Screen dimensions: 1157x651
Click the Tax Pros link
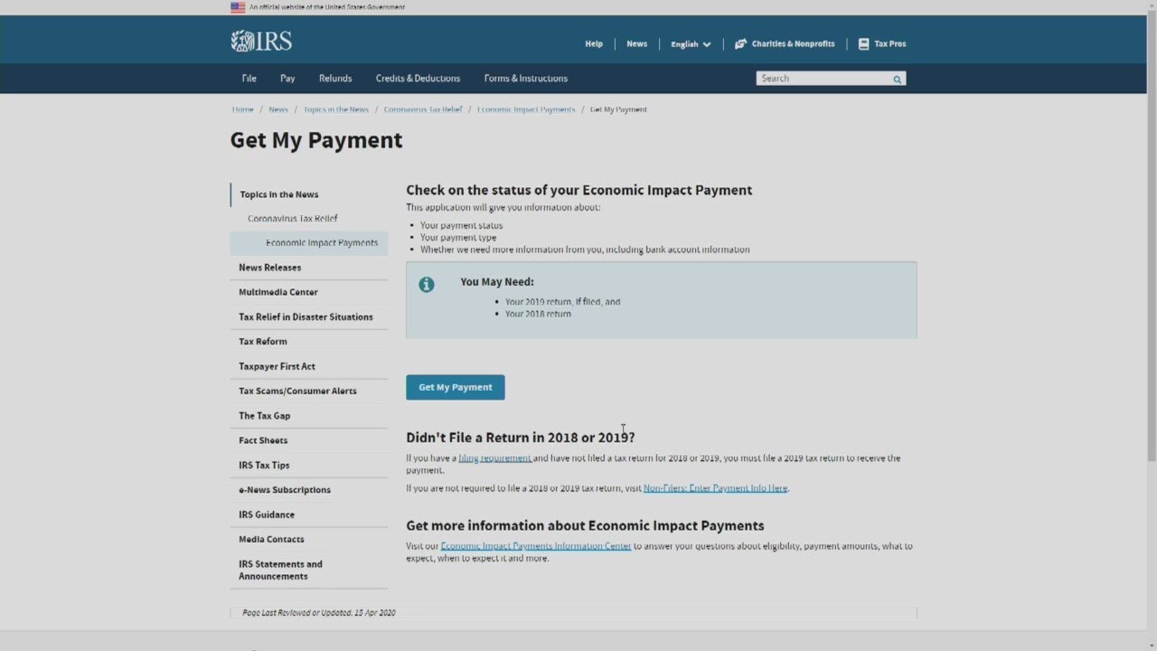click(x=889, y=43)
